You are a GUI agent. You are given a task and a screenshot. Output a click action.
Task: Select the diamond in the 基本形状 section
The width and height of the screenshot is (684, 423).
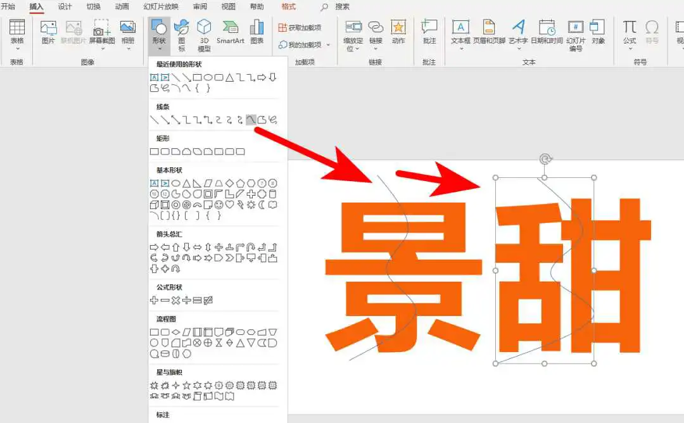pos(229,183)
